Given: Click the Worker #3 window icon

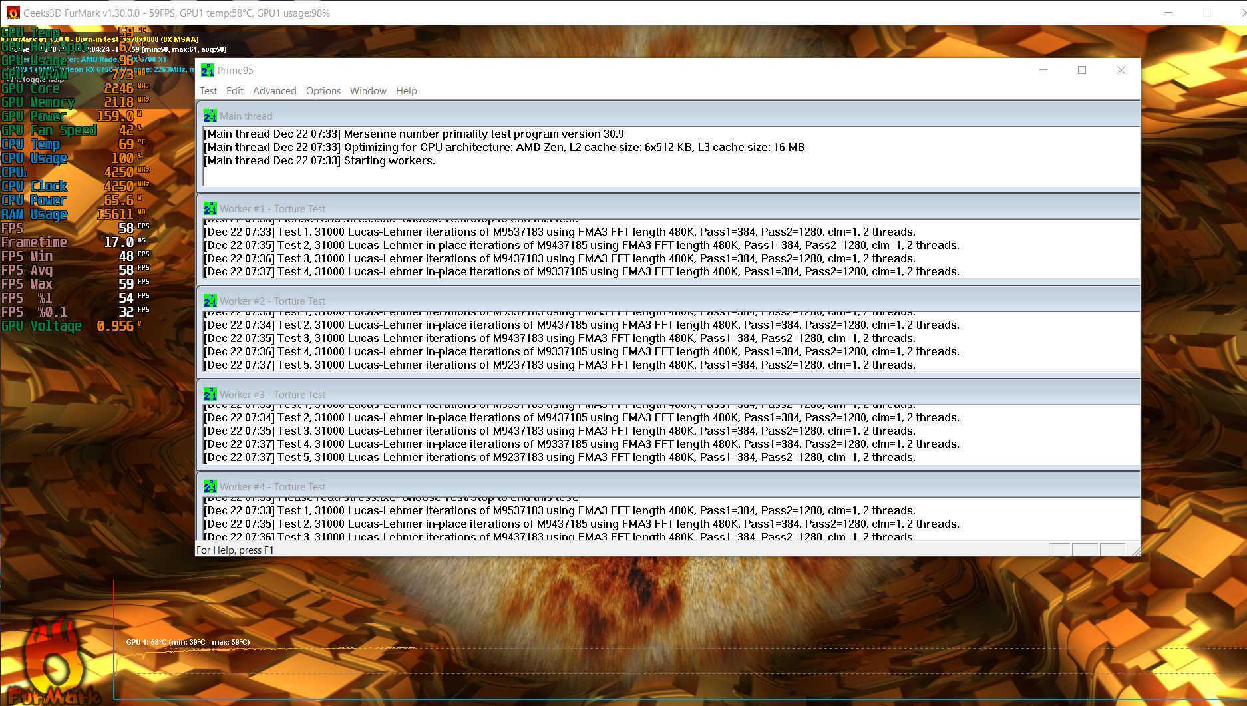Looking at the screenshot, I should click(x=210, y=394).
